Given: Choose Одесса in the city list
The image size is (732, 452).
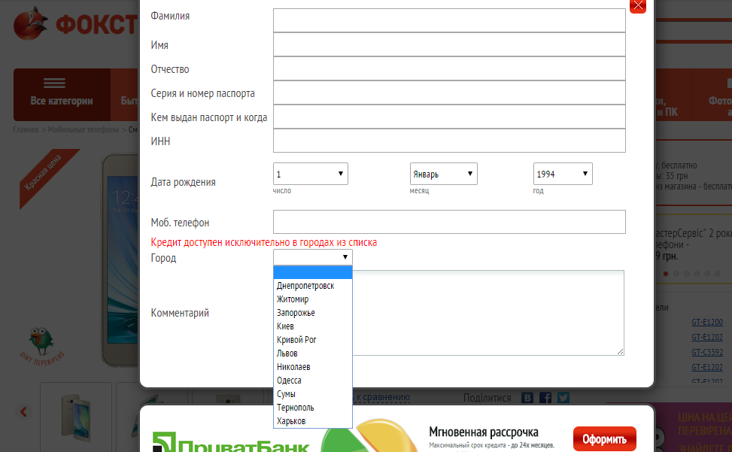Looking at the screenshot, I should point(289,381).
